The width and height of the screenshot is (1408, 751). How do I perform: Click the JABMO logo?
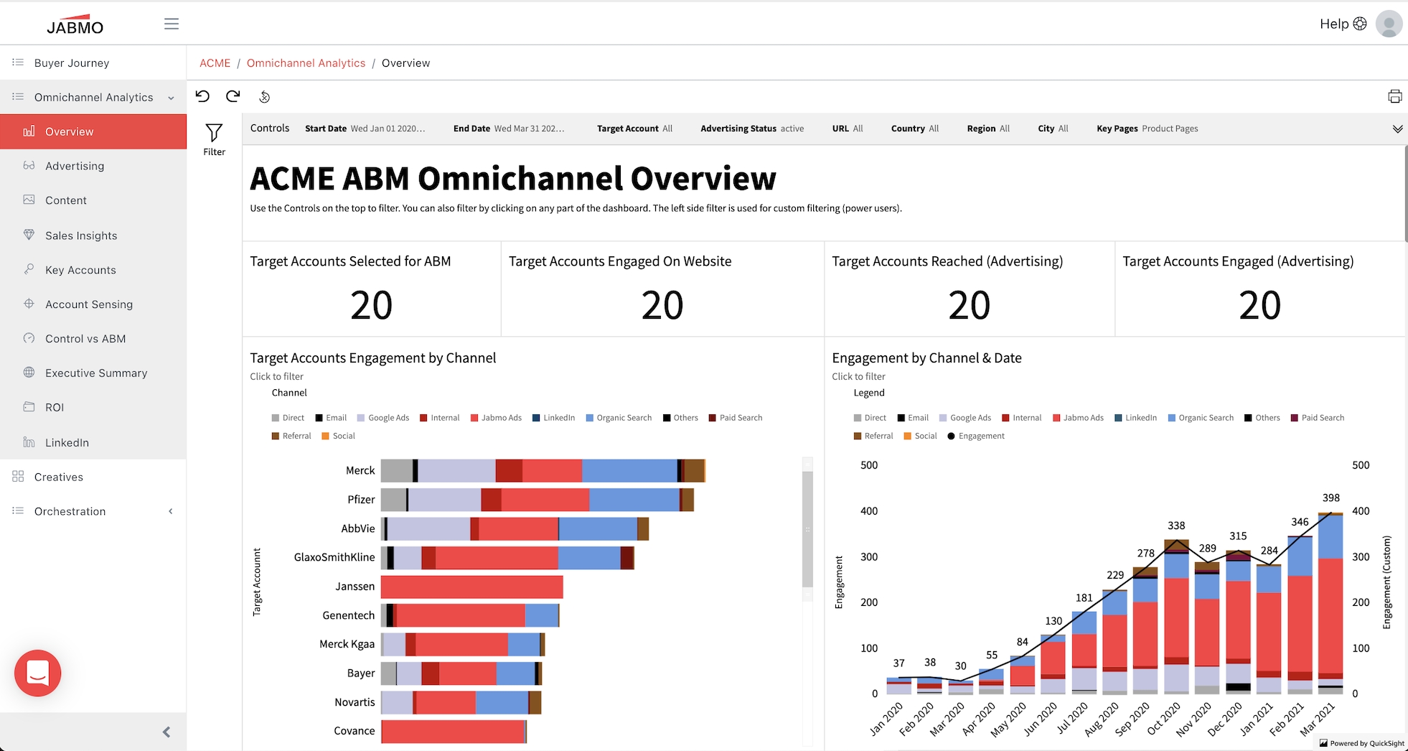(75, 24)
